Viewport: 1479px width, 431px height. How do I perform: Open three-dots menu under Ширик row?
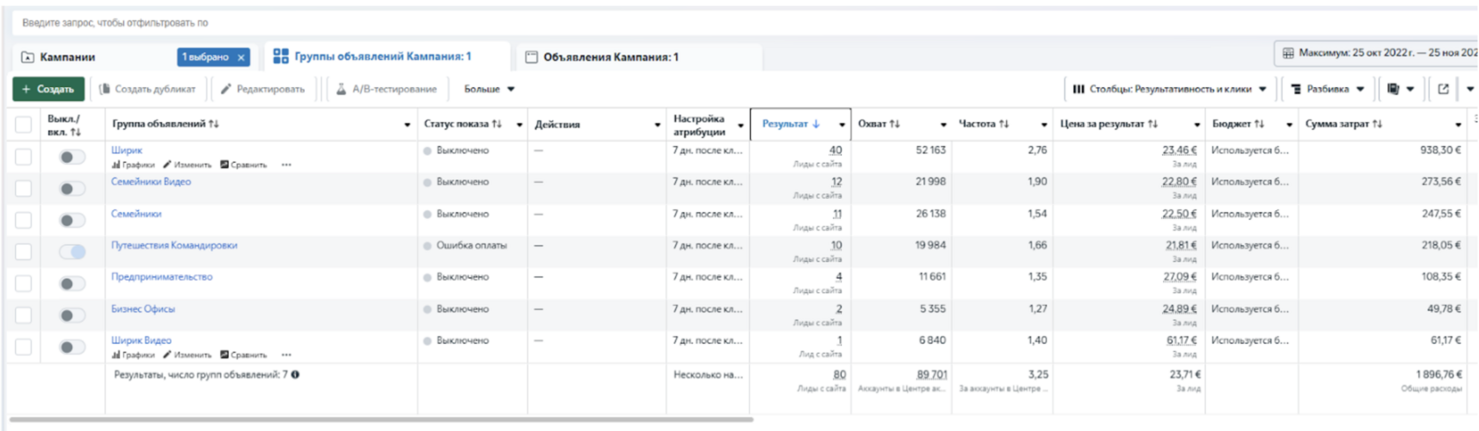[286, 164]
